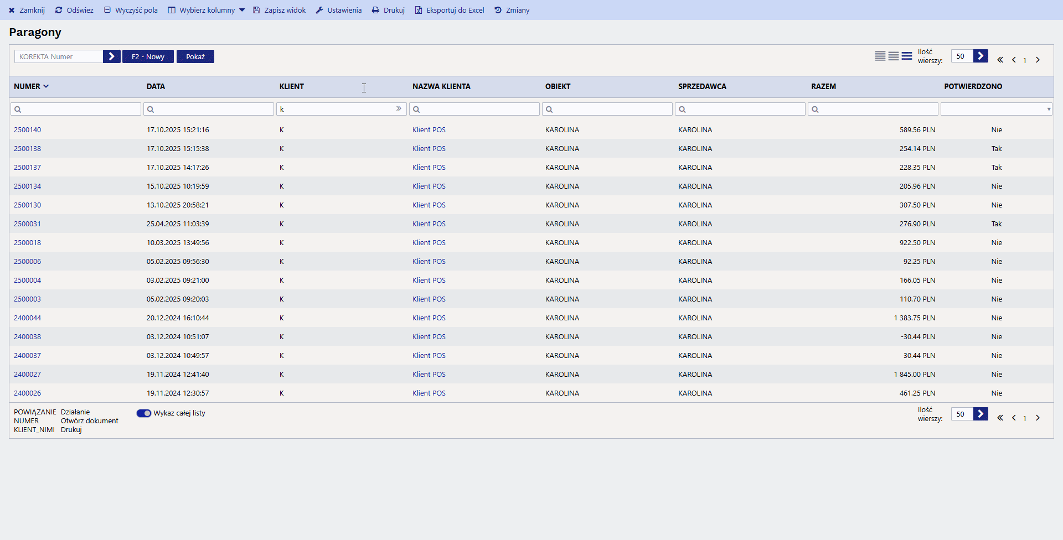Open Ustawienia wrench settings
This screenshot has height=540, width=1063.
[319, 10]
